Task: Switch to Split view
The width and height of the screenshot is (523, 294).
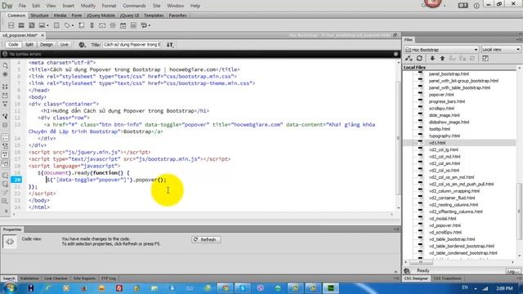Action: pyautogui.click(x=29, y=45)
